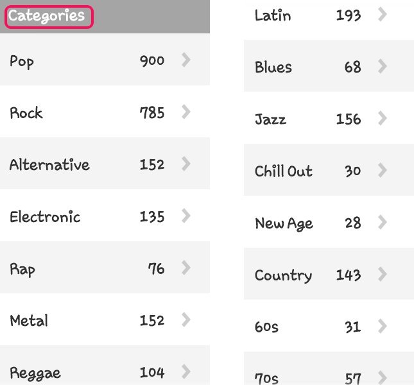
Task: Click the chevron beside Electronic count
Action: click(186, 216)
